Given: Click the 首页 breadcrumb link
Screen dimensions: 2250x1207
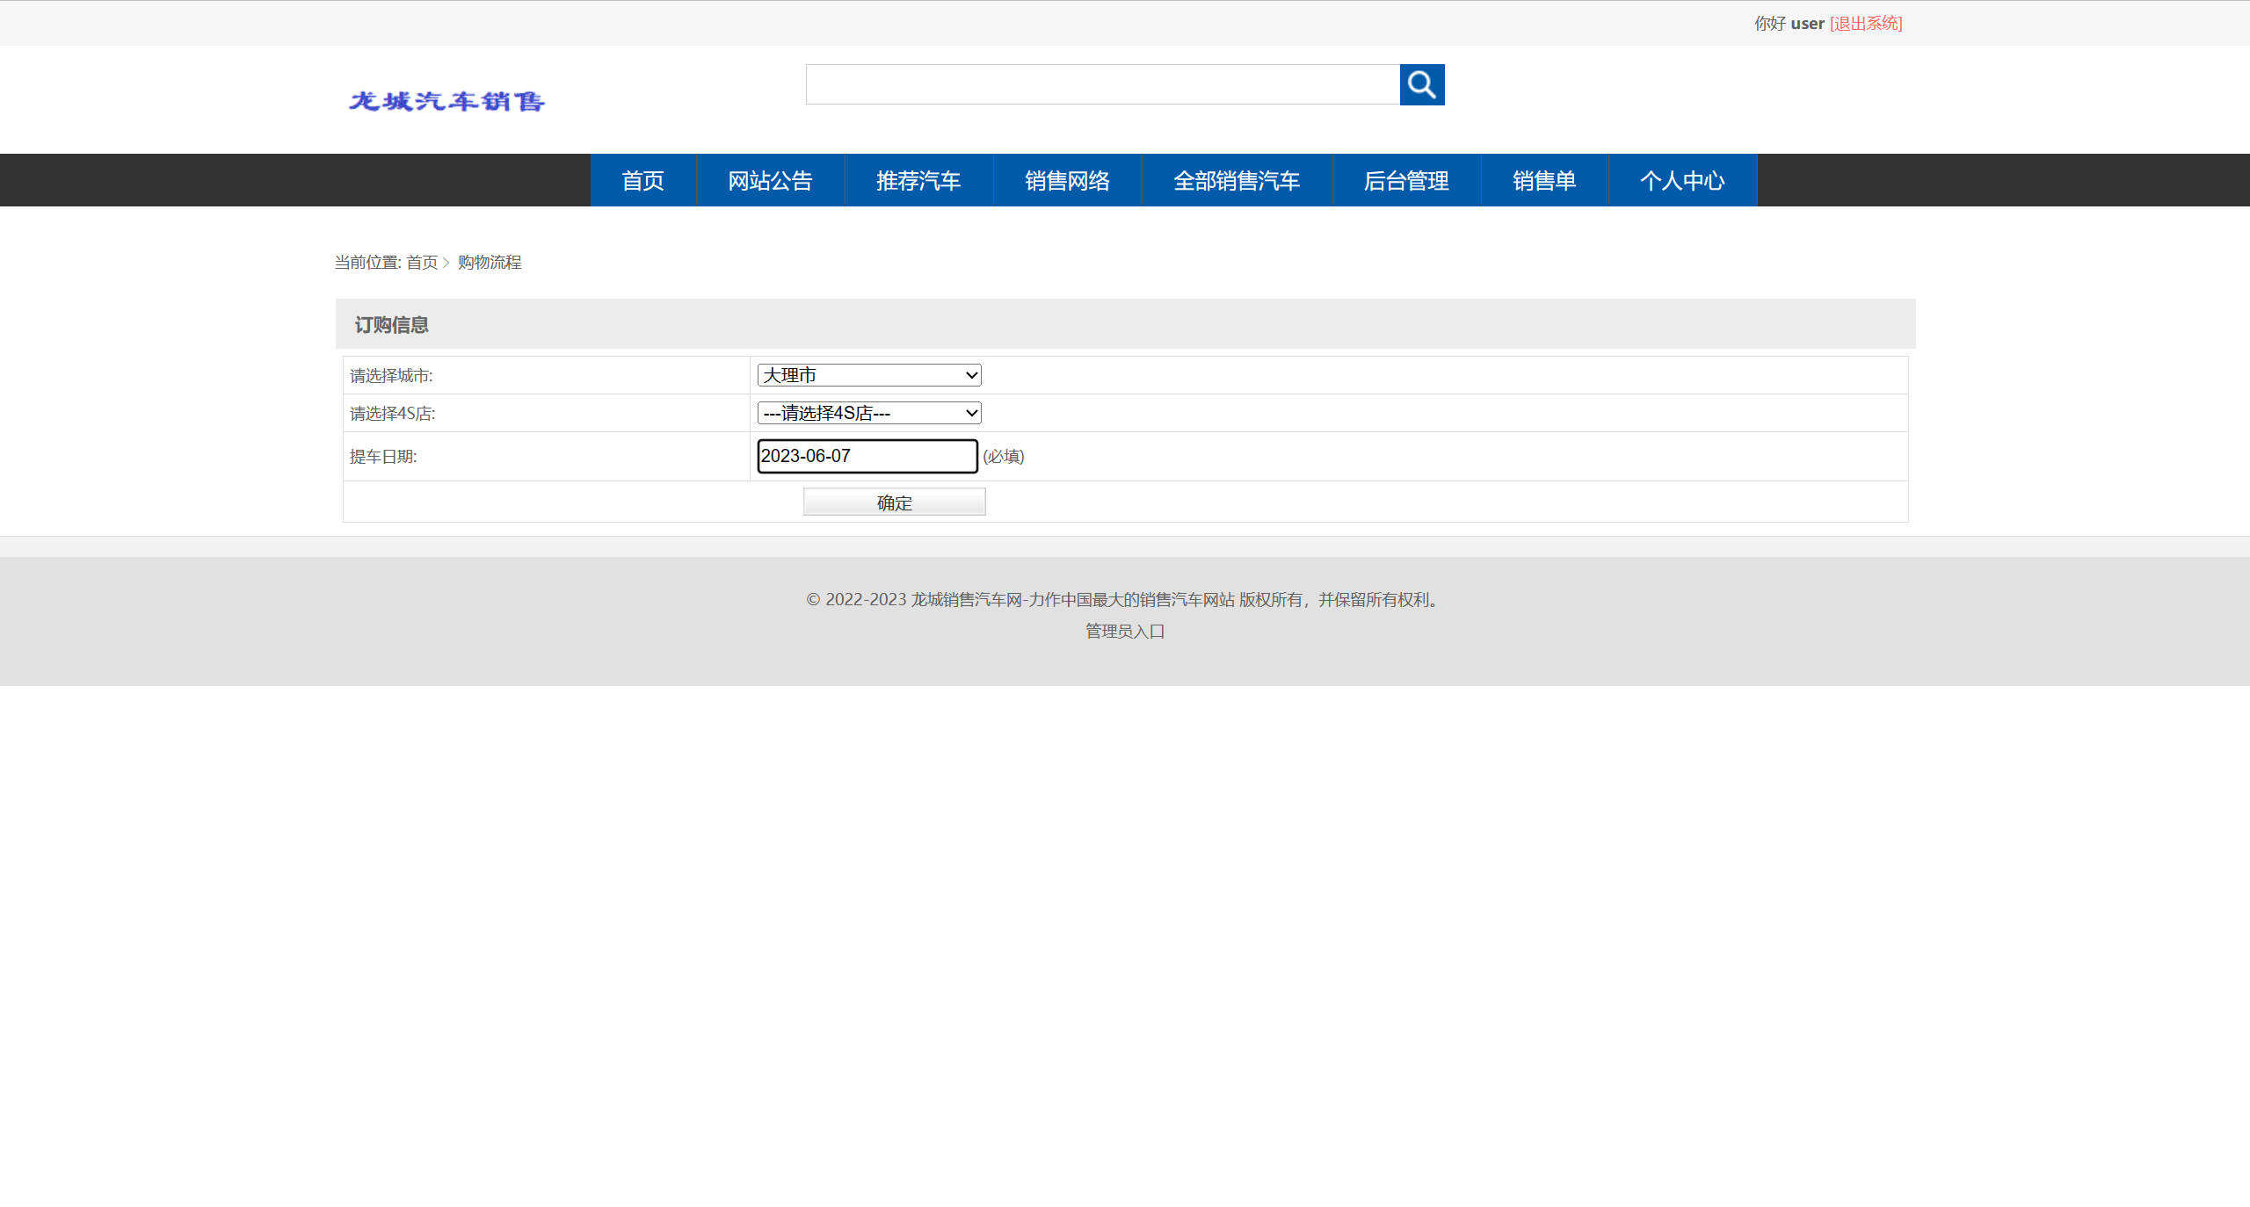Looking at the screenshot, I should [x=422, y=263].
